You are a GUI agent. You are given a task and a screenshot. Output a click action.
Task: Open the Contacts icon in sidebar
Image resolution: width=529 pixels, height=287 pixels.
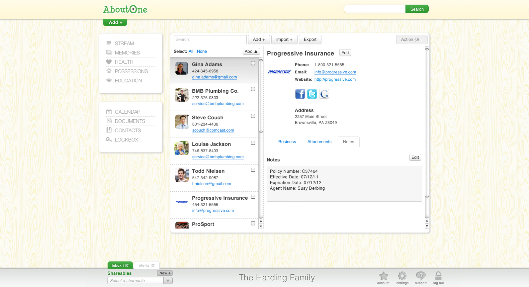[x=109, y=130]
